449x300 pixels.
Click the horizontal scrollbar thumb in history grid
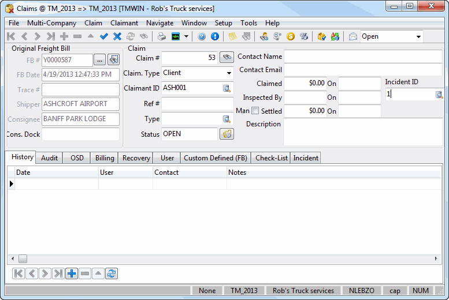point(23,259)
